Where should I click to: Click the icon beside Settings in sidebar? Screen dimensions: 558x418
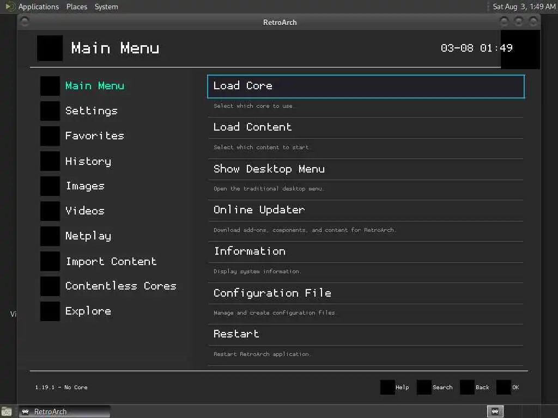[50, 111]
